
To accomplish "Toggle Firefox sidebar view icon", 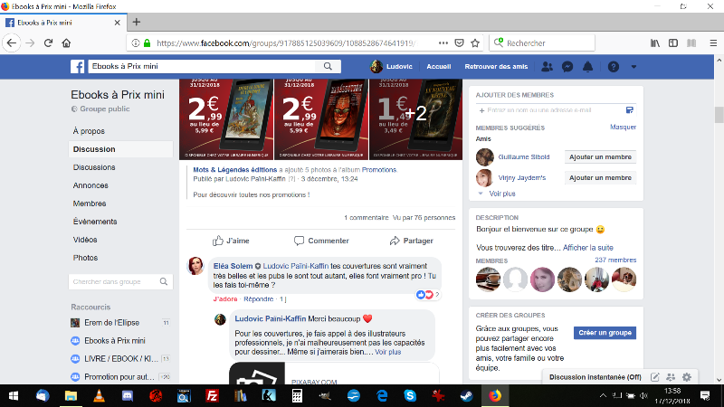I will coord(672,43).
